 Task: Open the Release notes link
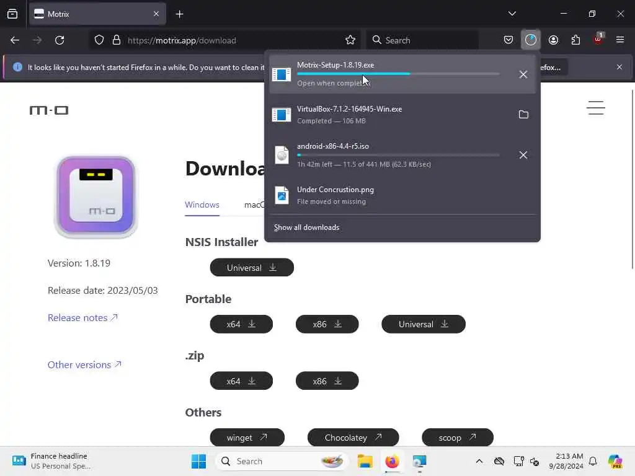(82, 318)
